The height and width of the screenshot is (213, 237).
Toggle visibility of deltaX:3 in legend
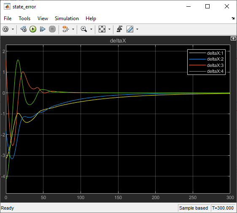[x=206, y=65]
